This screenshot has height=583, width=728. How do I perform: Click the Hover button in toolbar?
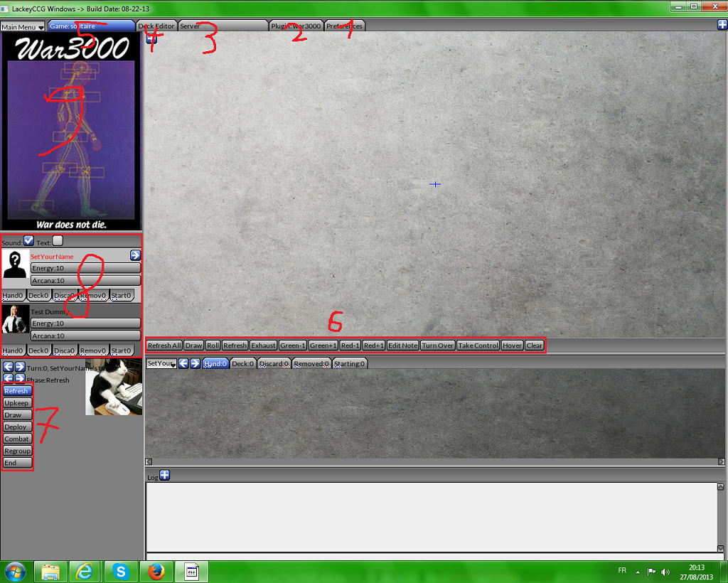(512, 346)
